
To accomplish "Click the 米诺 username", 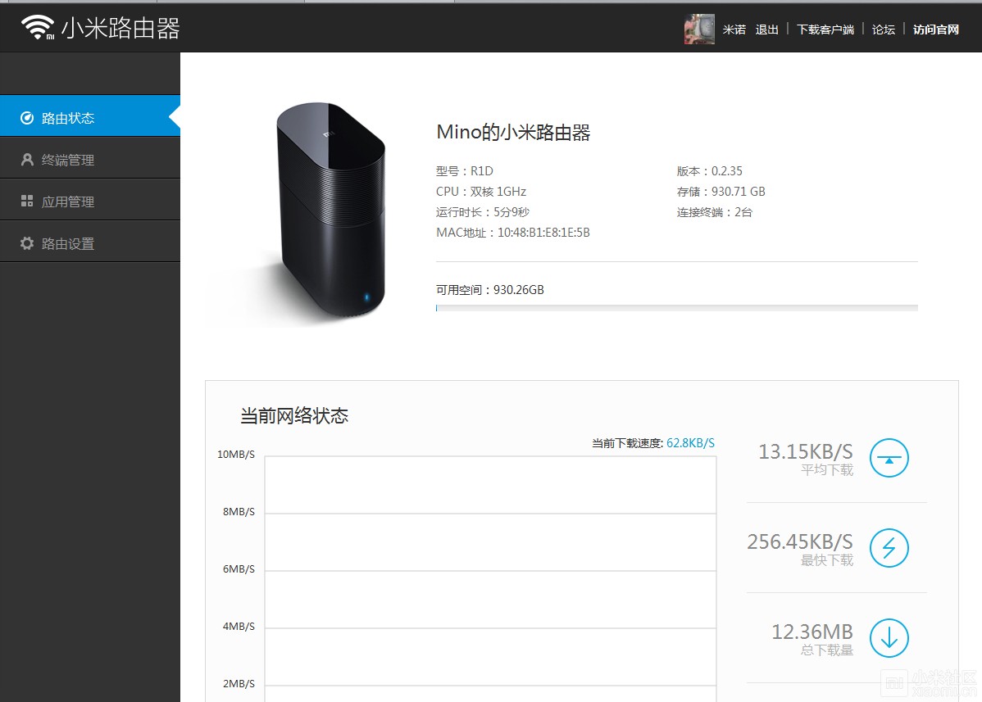I will (734, 29).
